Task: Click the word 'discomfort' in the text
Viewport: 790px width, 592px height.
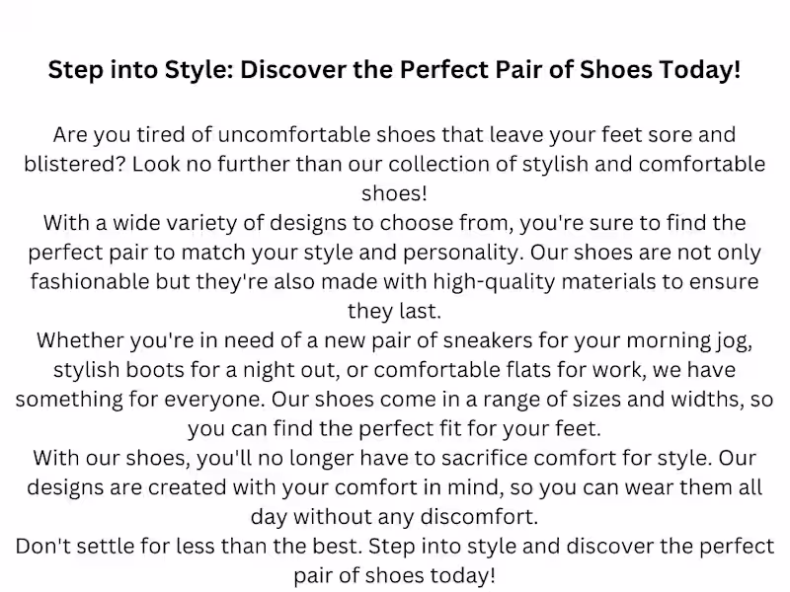Action: tap(482, 518)
